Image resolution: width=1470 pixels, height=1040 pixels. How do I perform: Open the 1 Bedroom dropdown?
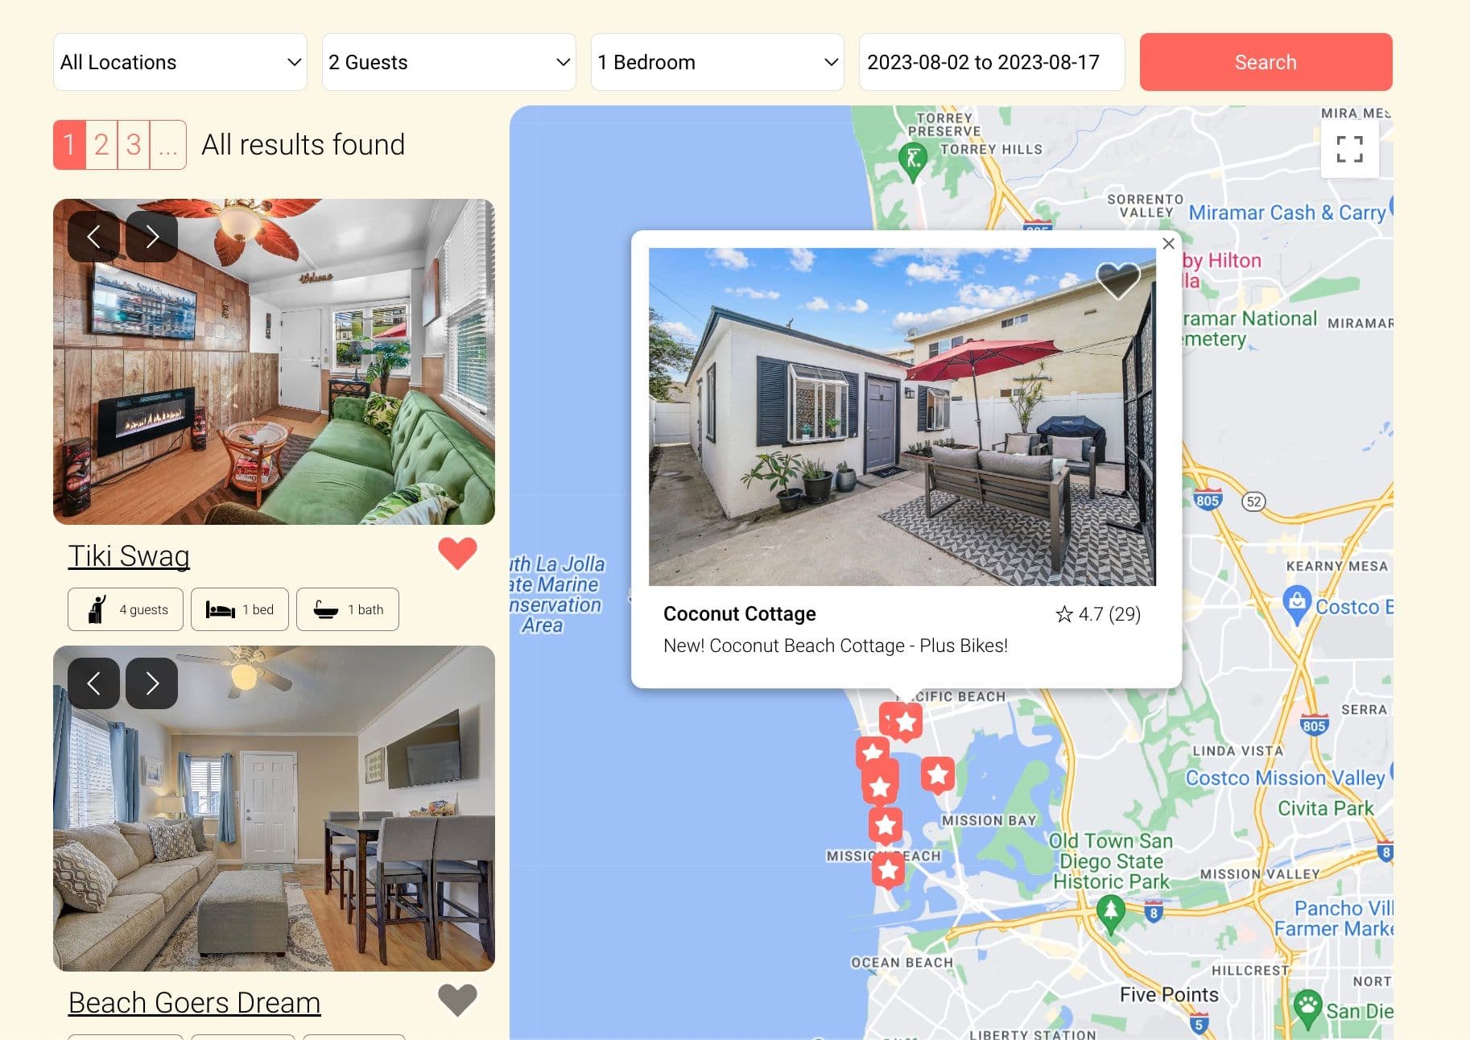[717, 62]
